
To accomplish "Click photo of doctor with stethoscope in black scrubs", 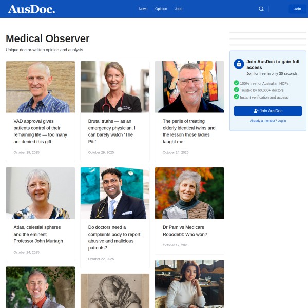I will 115,87.
